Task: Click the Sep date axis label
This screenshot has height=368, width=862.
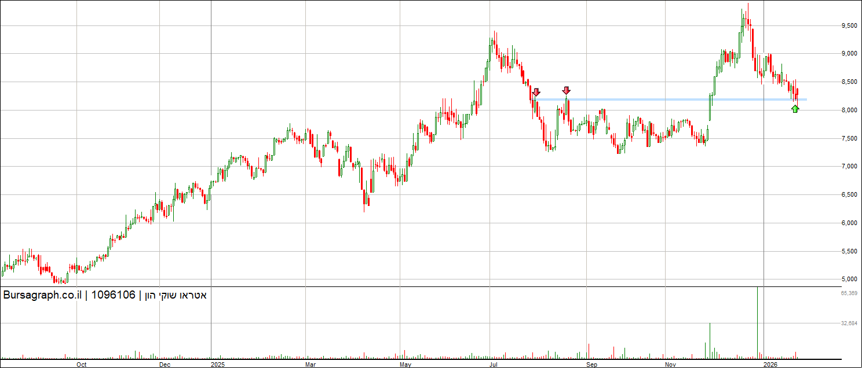Action: (x=592, y=365)
